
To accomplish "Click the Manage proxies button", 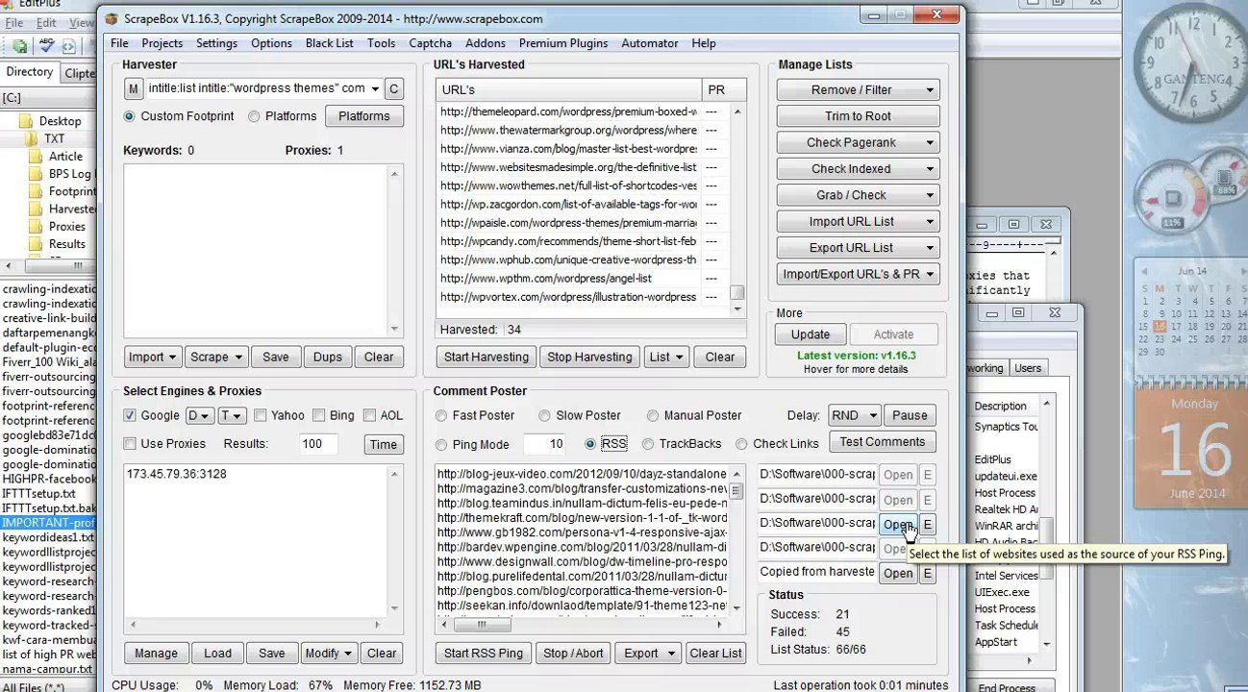I will coord(156,654).
